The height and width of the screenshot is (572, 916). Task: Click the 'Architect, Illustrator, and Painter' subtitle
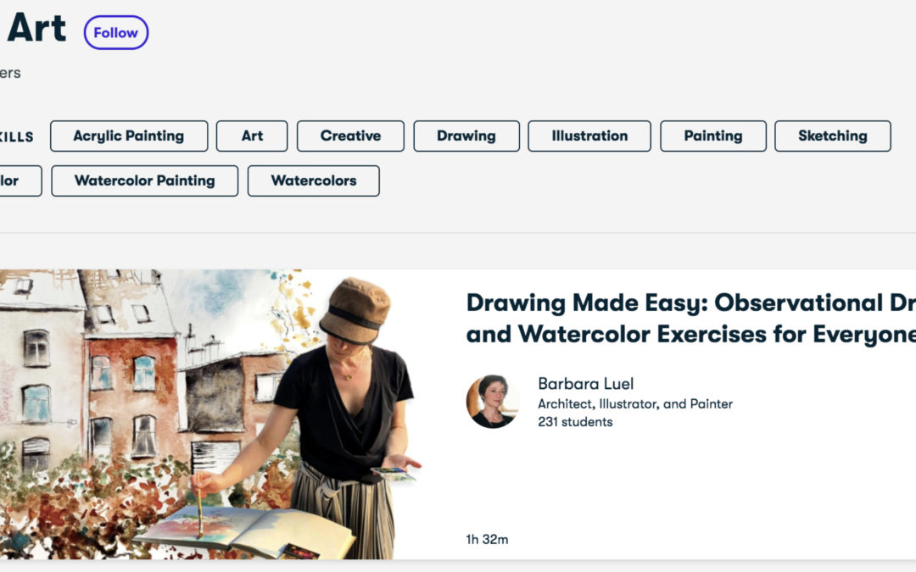635,404
